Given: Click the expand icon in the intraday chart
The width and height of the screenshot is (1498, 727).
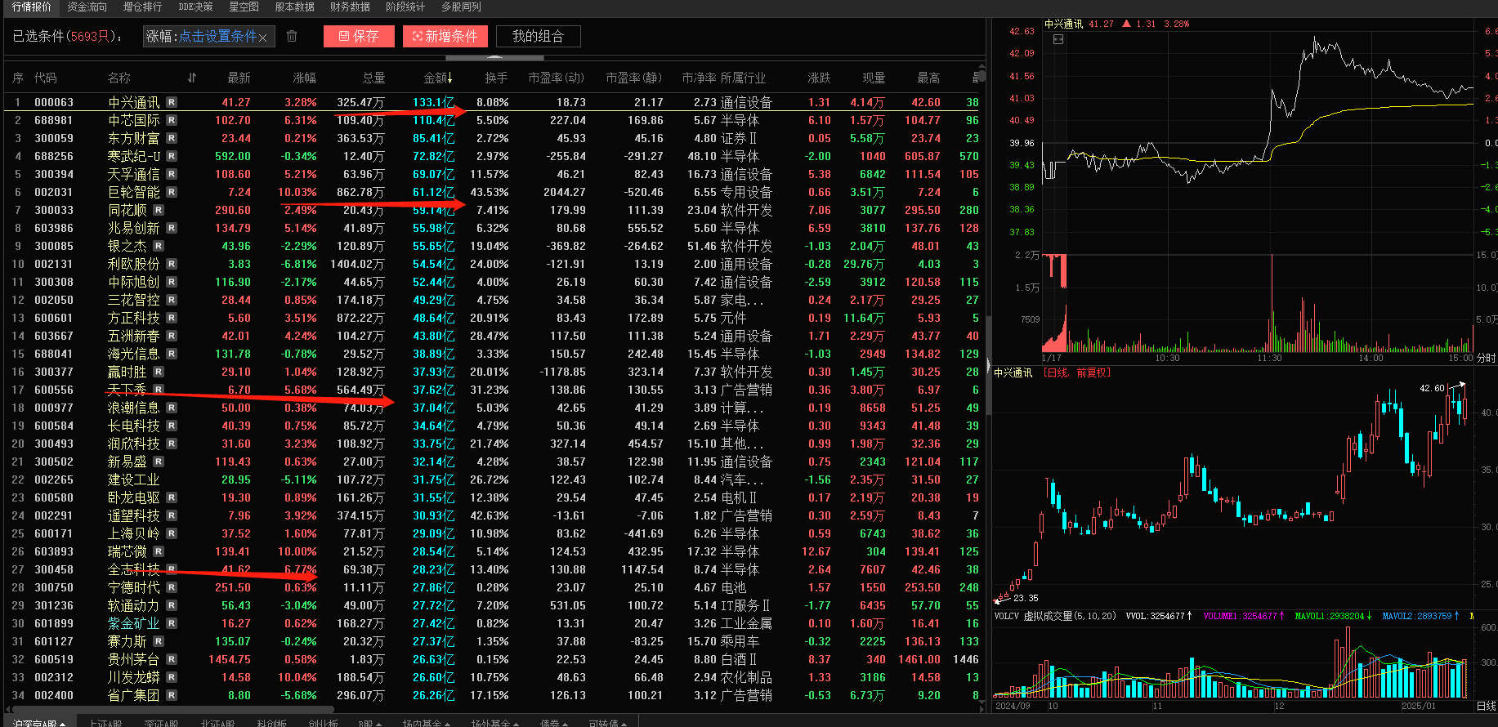Looking at the screenshot, I should coord(1058,39).
